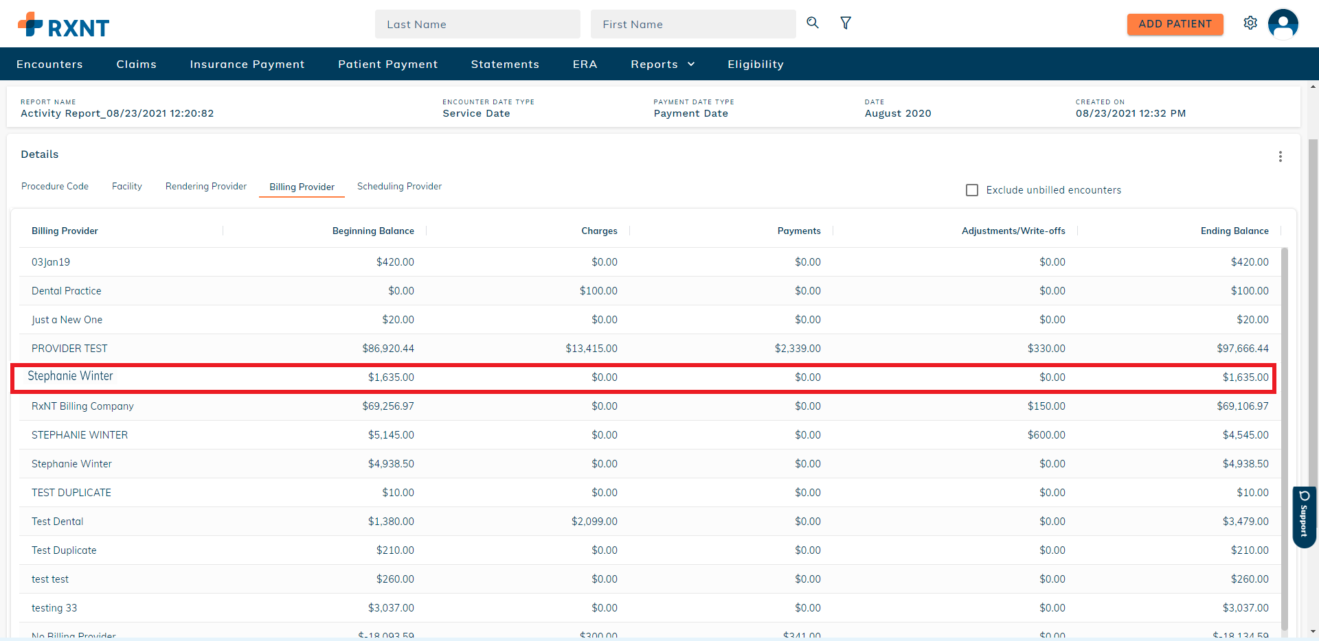Select the TEST DUPLICATE uppercase row
The image size is (1319, 641).
(x=650, y=493)
